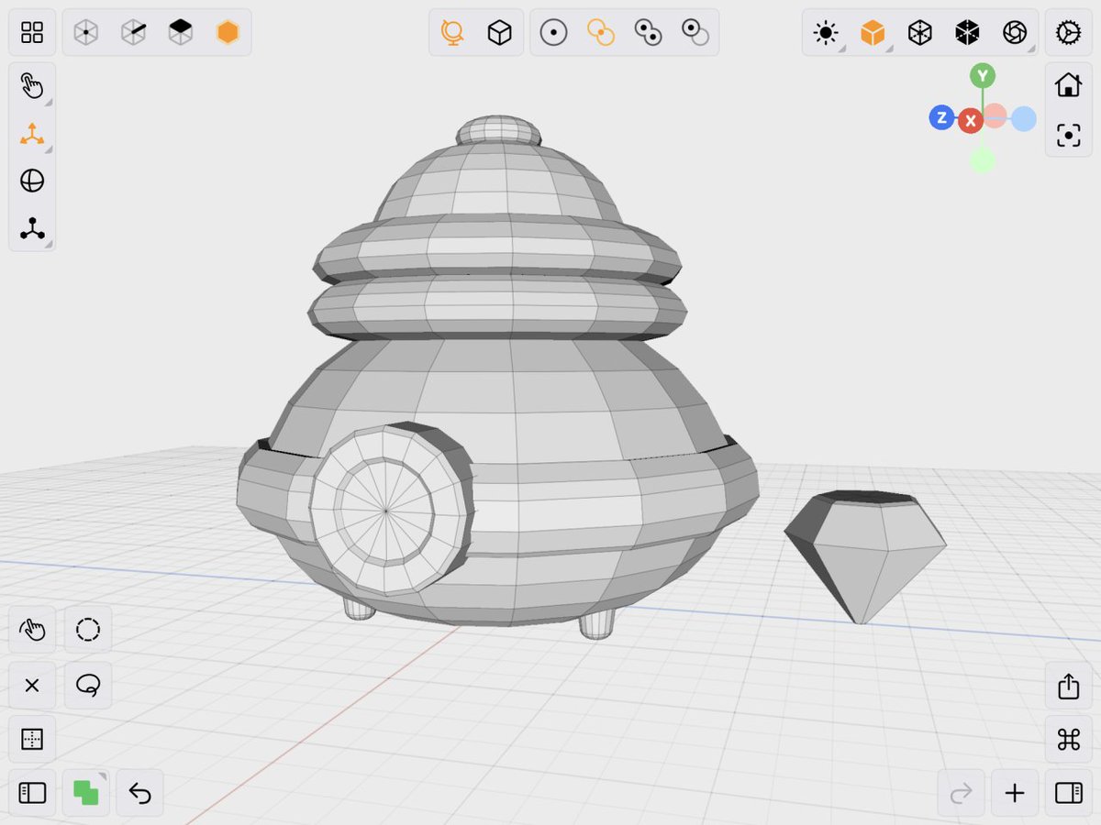Switch to face selection mode
The width and height of the screenshot is (1101, 825).
pyautogui.click(x=181, y=33)
